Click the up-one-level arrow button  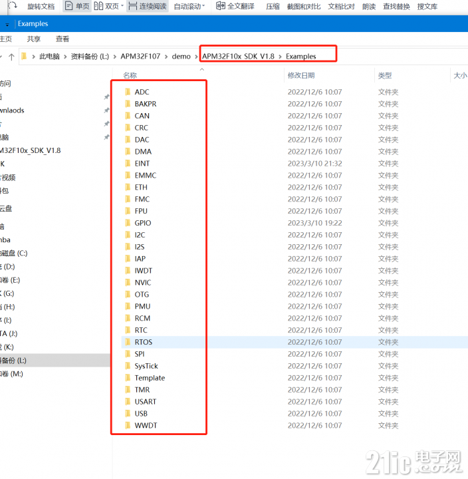click(x=11, y=57)
